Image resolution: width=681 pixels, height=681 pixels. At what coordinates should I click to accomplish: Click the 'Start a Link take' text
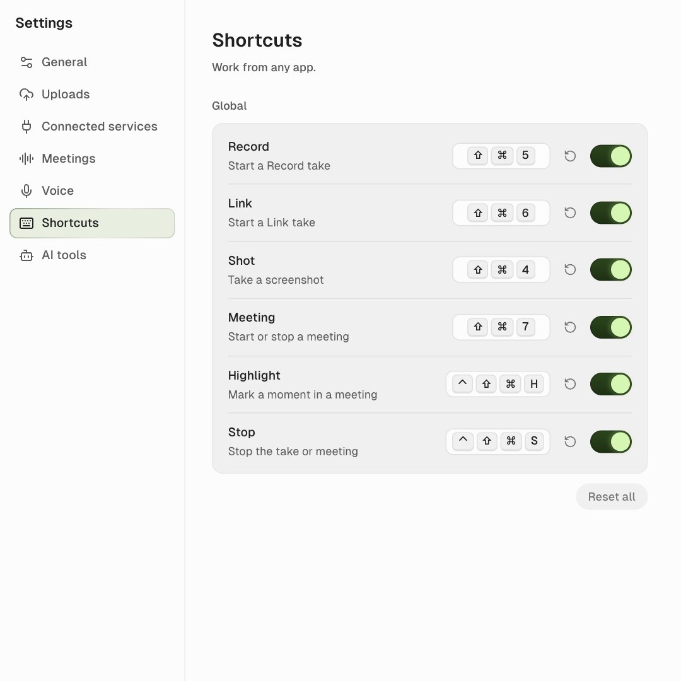pyautogui.click(x=271, y=223)
